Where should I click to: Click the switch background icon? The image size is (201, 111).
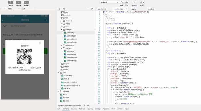[x=134, y=2]
